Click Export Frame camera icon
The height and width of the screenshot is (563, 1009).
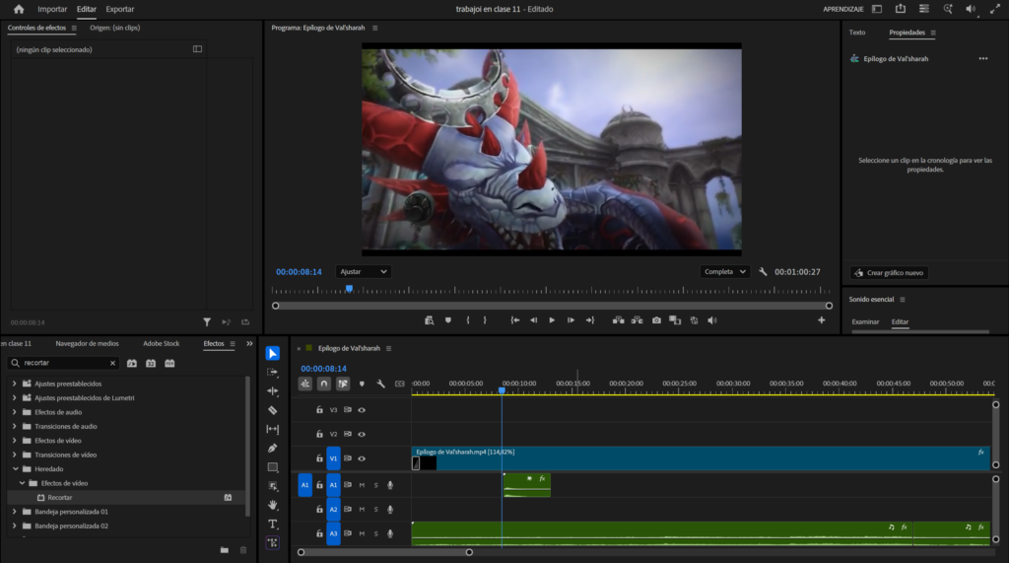pyautogui.click(x=656, y=320)
